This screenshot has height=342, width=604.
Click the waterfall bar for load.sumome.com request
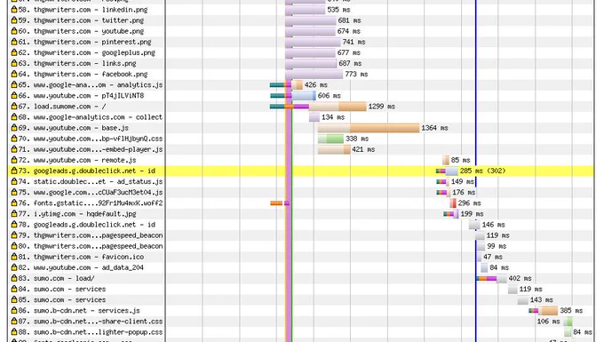tap(338, 107)
